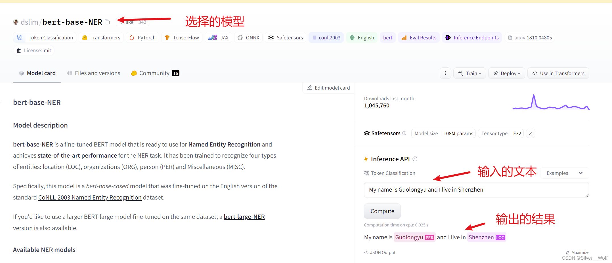Click the Guolongyu PER entity result
Viewport: 612px width, 263px height.
(x=414, y=237)
